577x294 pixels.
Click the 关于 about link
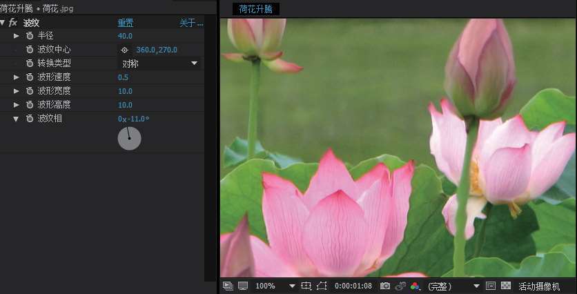coord(191,23)
